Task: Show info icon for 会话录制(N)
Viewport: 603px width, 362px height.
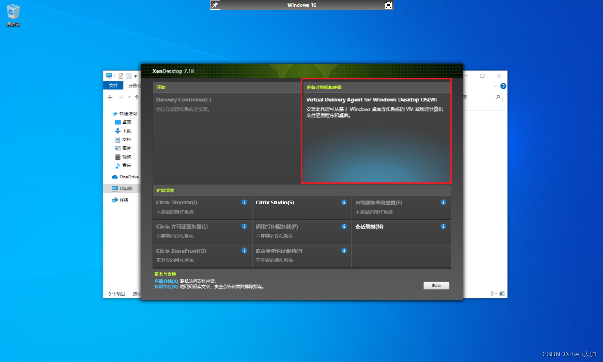Action: coord(443,227)
